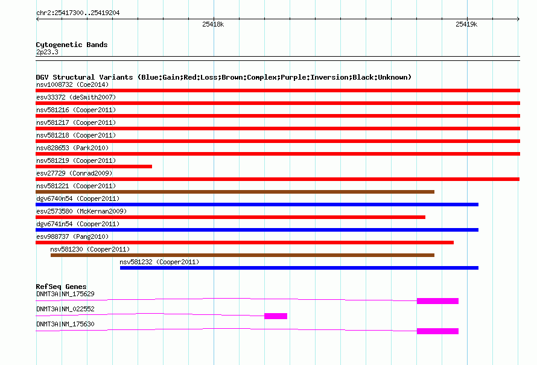
Task: Open variant label nsv581221 (Cooper2011)
Action: [76, 186]
